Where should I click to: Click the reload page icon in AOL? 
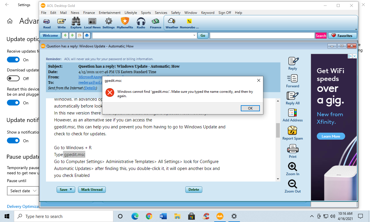click(x=79, y=36)
